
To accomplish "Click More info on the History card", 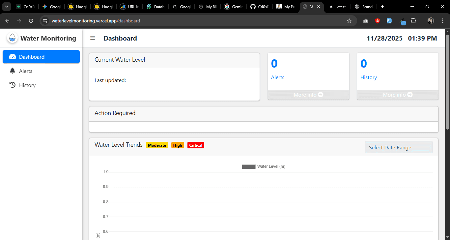I will click(x=397, y=95).
